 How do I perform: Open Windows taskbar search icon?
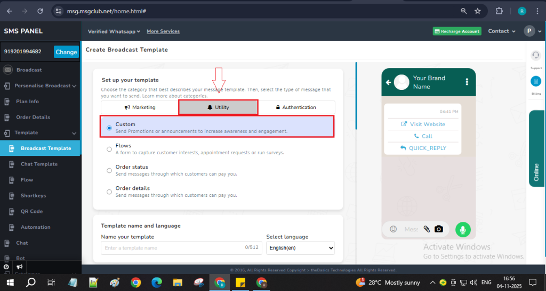(x=31, y=282)
